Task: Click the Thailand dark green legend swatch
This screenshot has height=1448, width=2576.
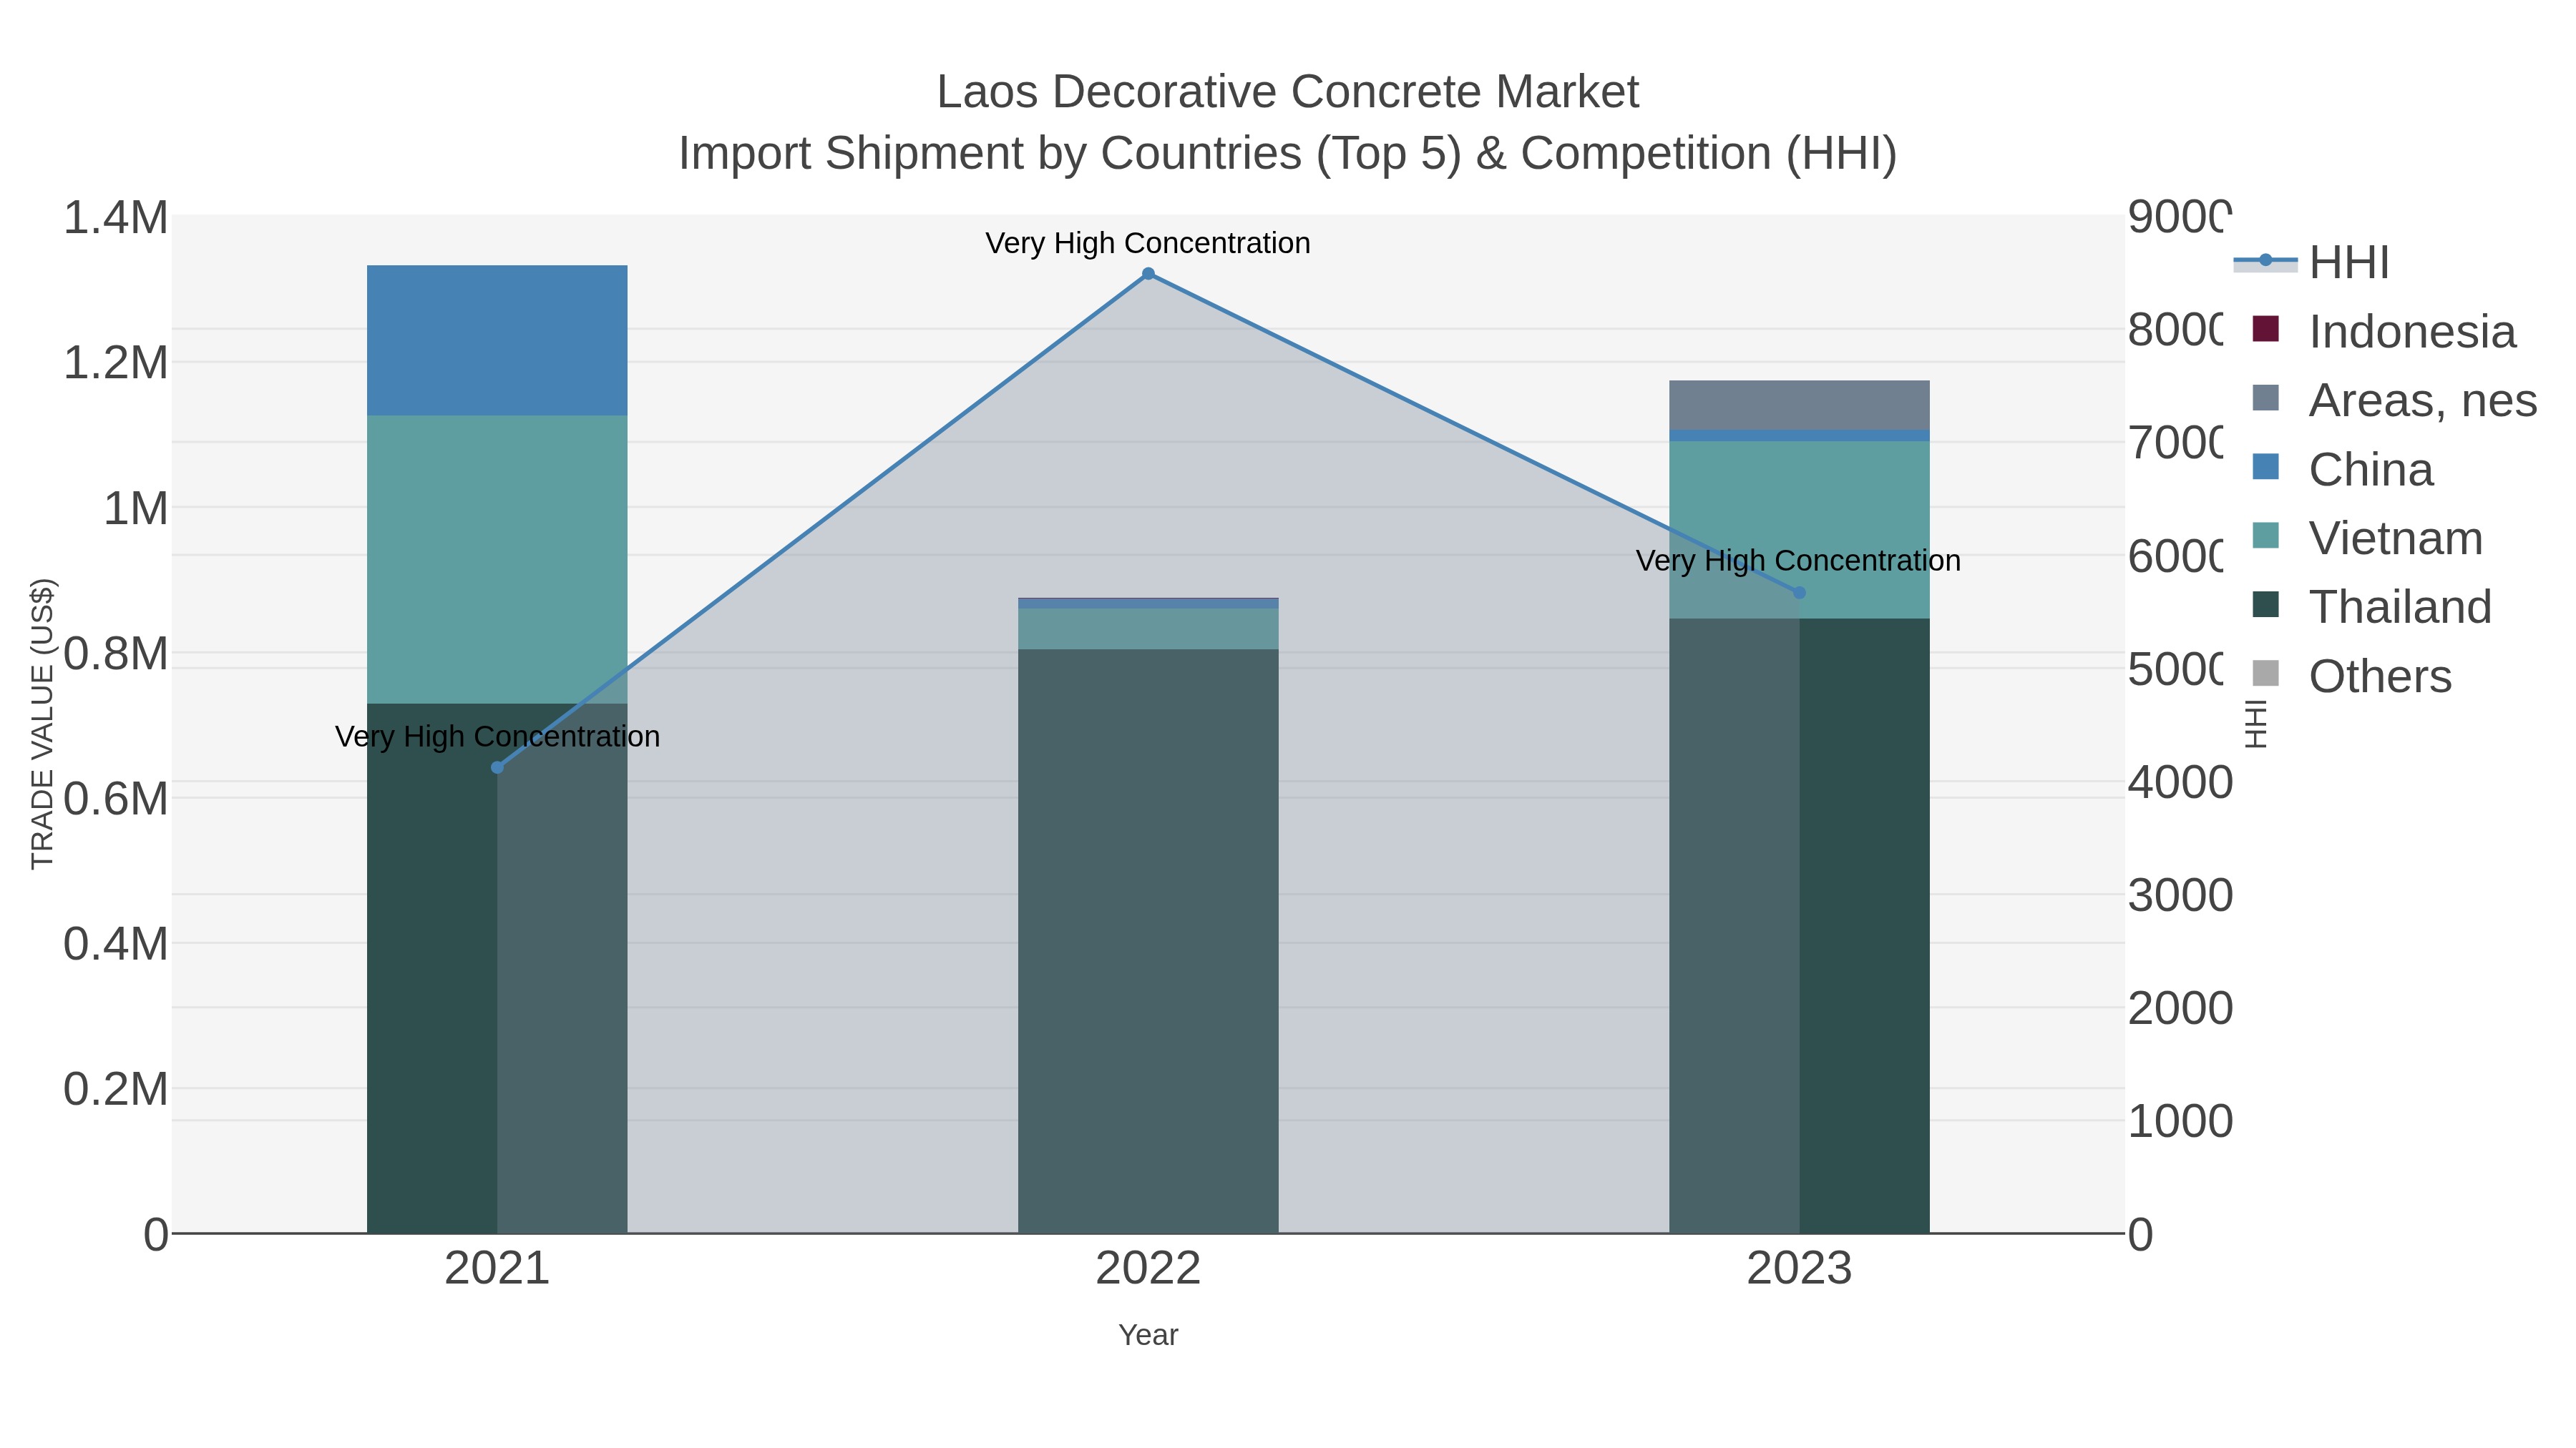Action: [2266, 604]
